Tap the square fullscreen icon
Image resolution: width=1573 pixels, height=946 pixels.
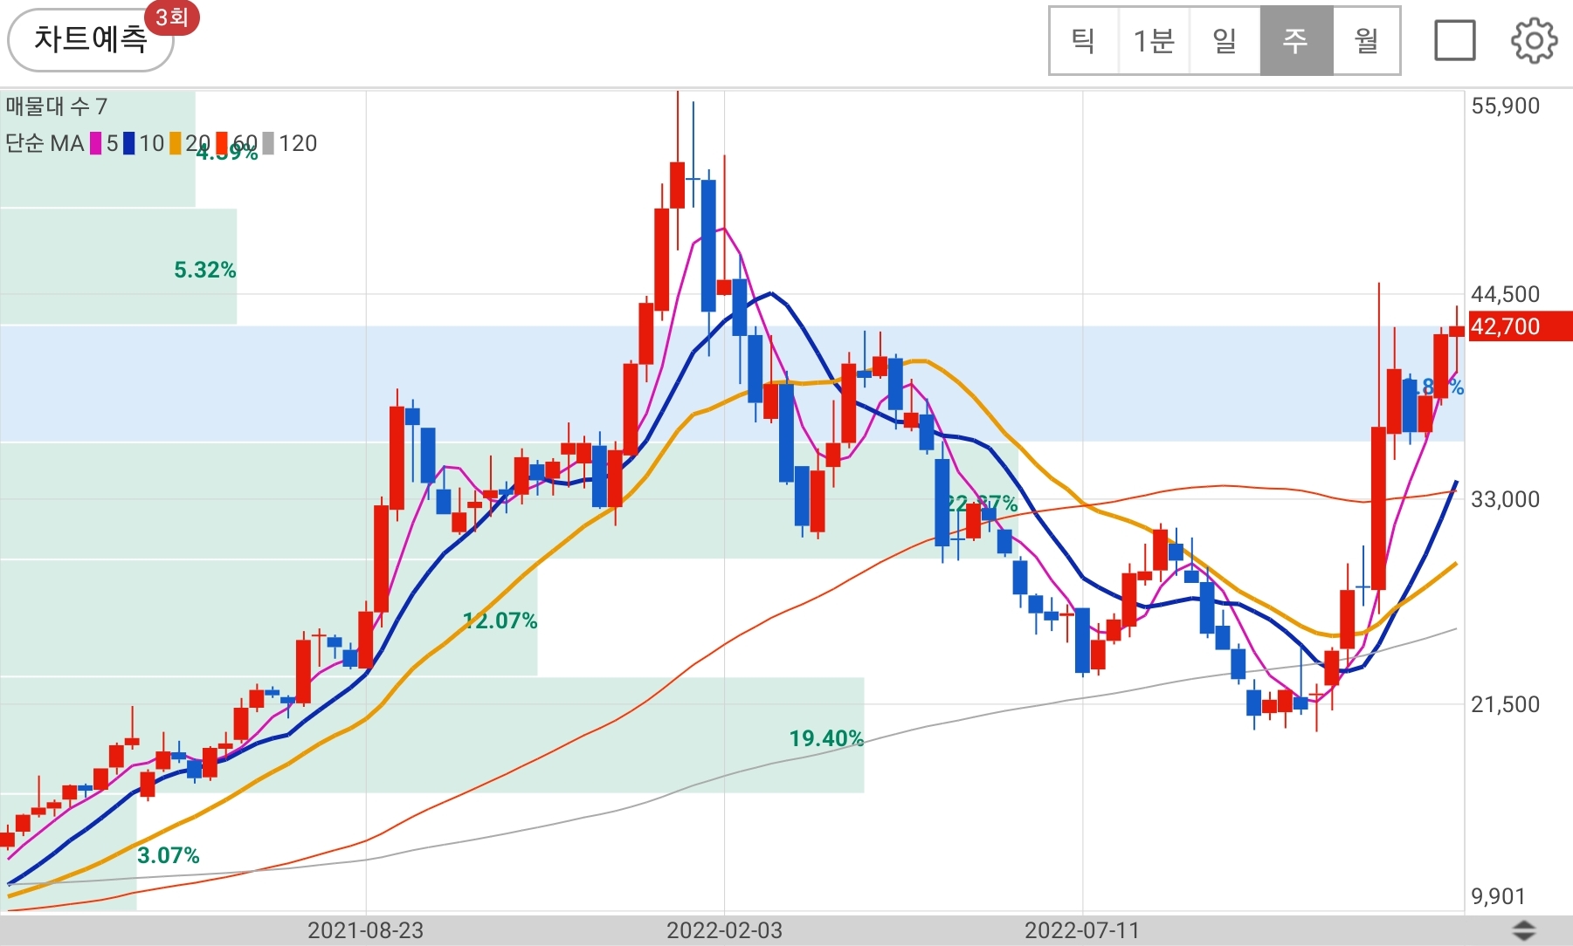click(x=1455, y=40)
